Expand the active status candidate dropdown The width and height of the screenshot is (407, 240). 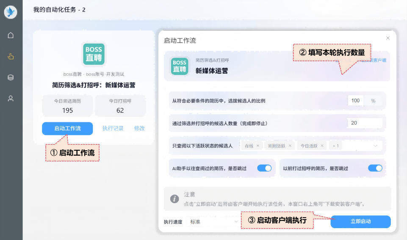(375, 146)
